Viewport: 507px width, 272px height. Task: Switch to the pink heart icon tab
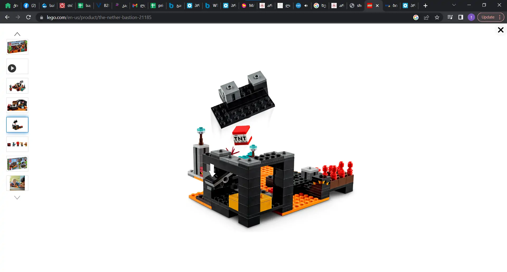248,6
